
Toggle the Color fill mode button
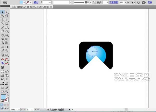[x=2, y=104]
